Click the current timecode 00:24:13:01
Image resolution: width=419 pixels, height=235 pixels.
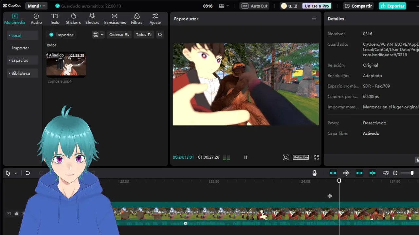coord(183,157)
